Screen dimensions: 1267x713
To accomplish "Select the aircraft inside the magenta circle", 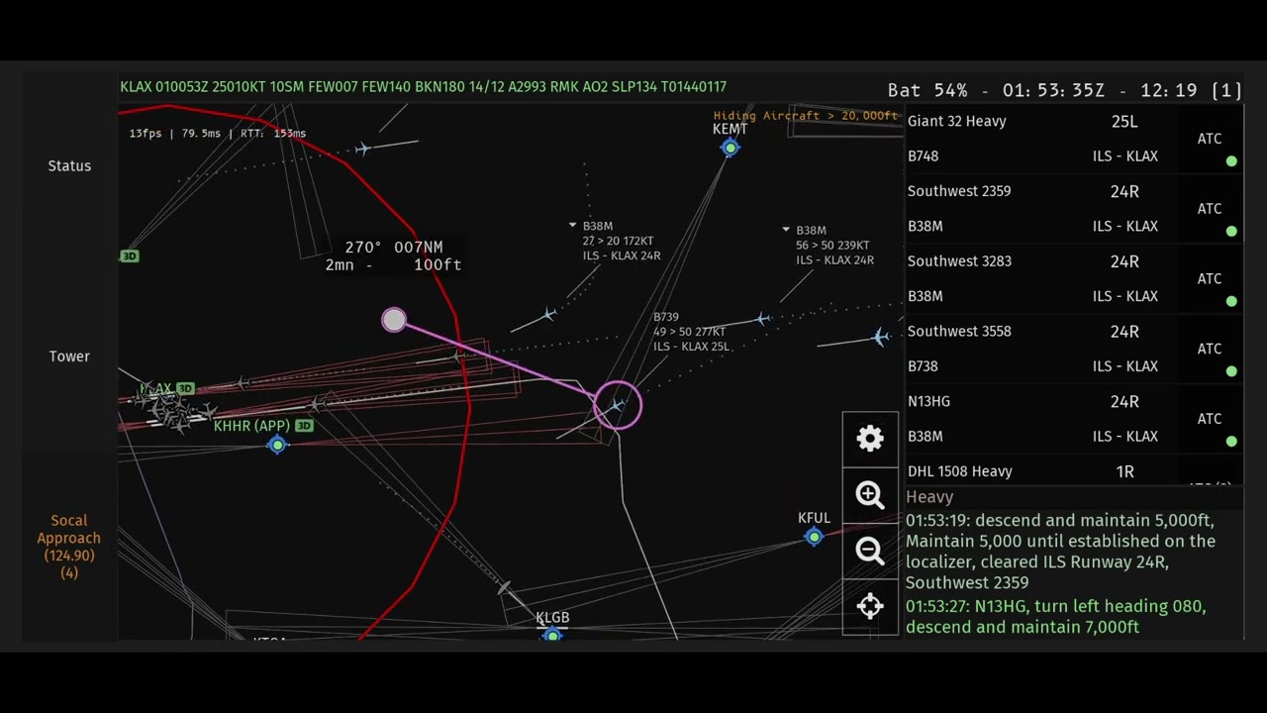I will 618,405.
